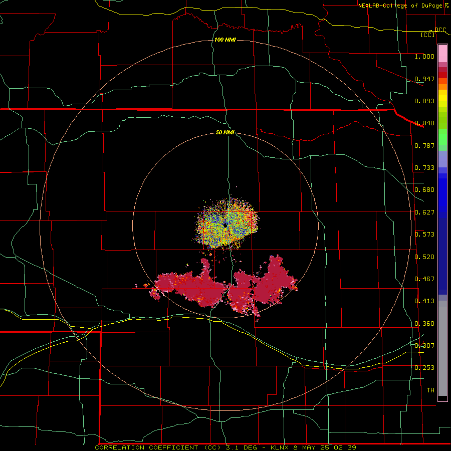Click the 0.467 scale value

pyautogui.click(x=424, y=279)
